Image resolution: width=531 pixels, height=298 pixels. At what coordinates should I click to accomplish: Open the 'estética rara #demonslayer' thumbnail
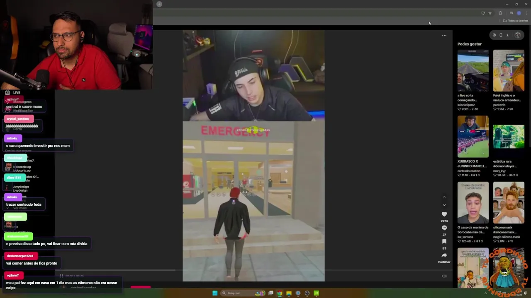(509, 137)
